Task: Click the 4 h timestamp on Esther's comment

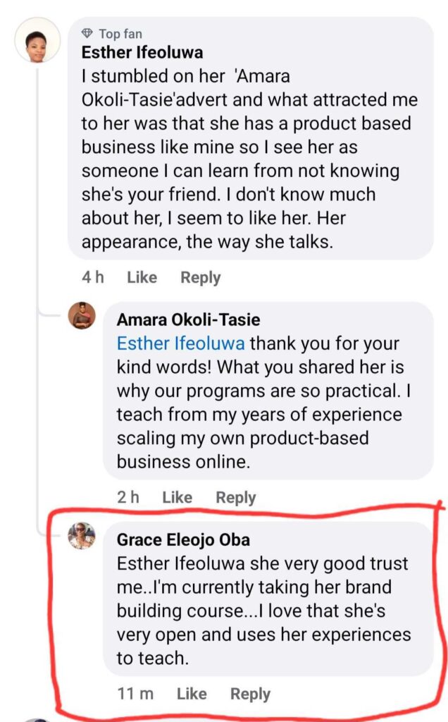Action: [92, 278]
